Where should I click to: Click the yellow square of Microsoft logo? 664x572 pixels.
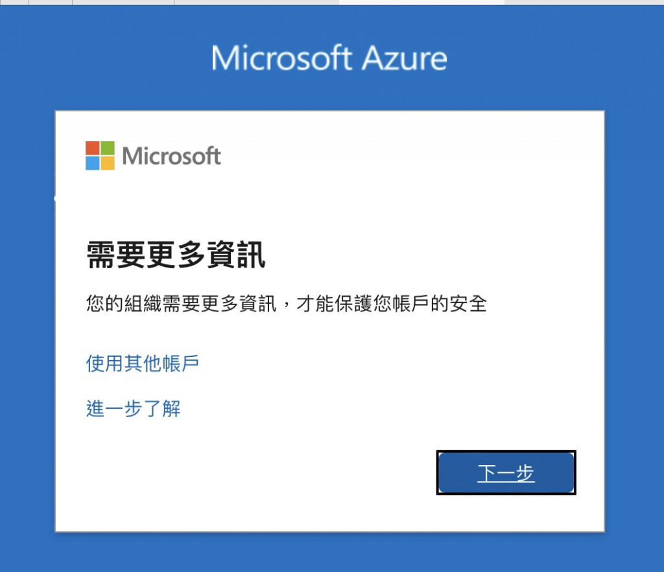pos(108,163)
